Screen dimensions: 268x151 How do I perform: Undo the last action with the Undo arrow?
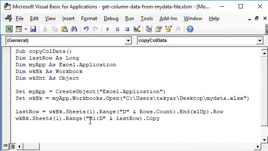(86, 29)
